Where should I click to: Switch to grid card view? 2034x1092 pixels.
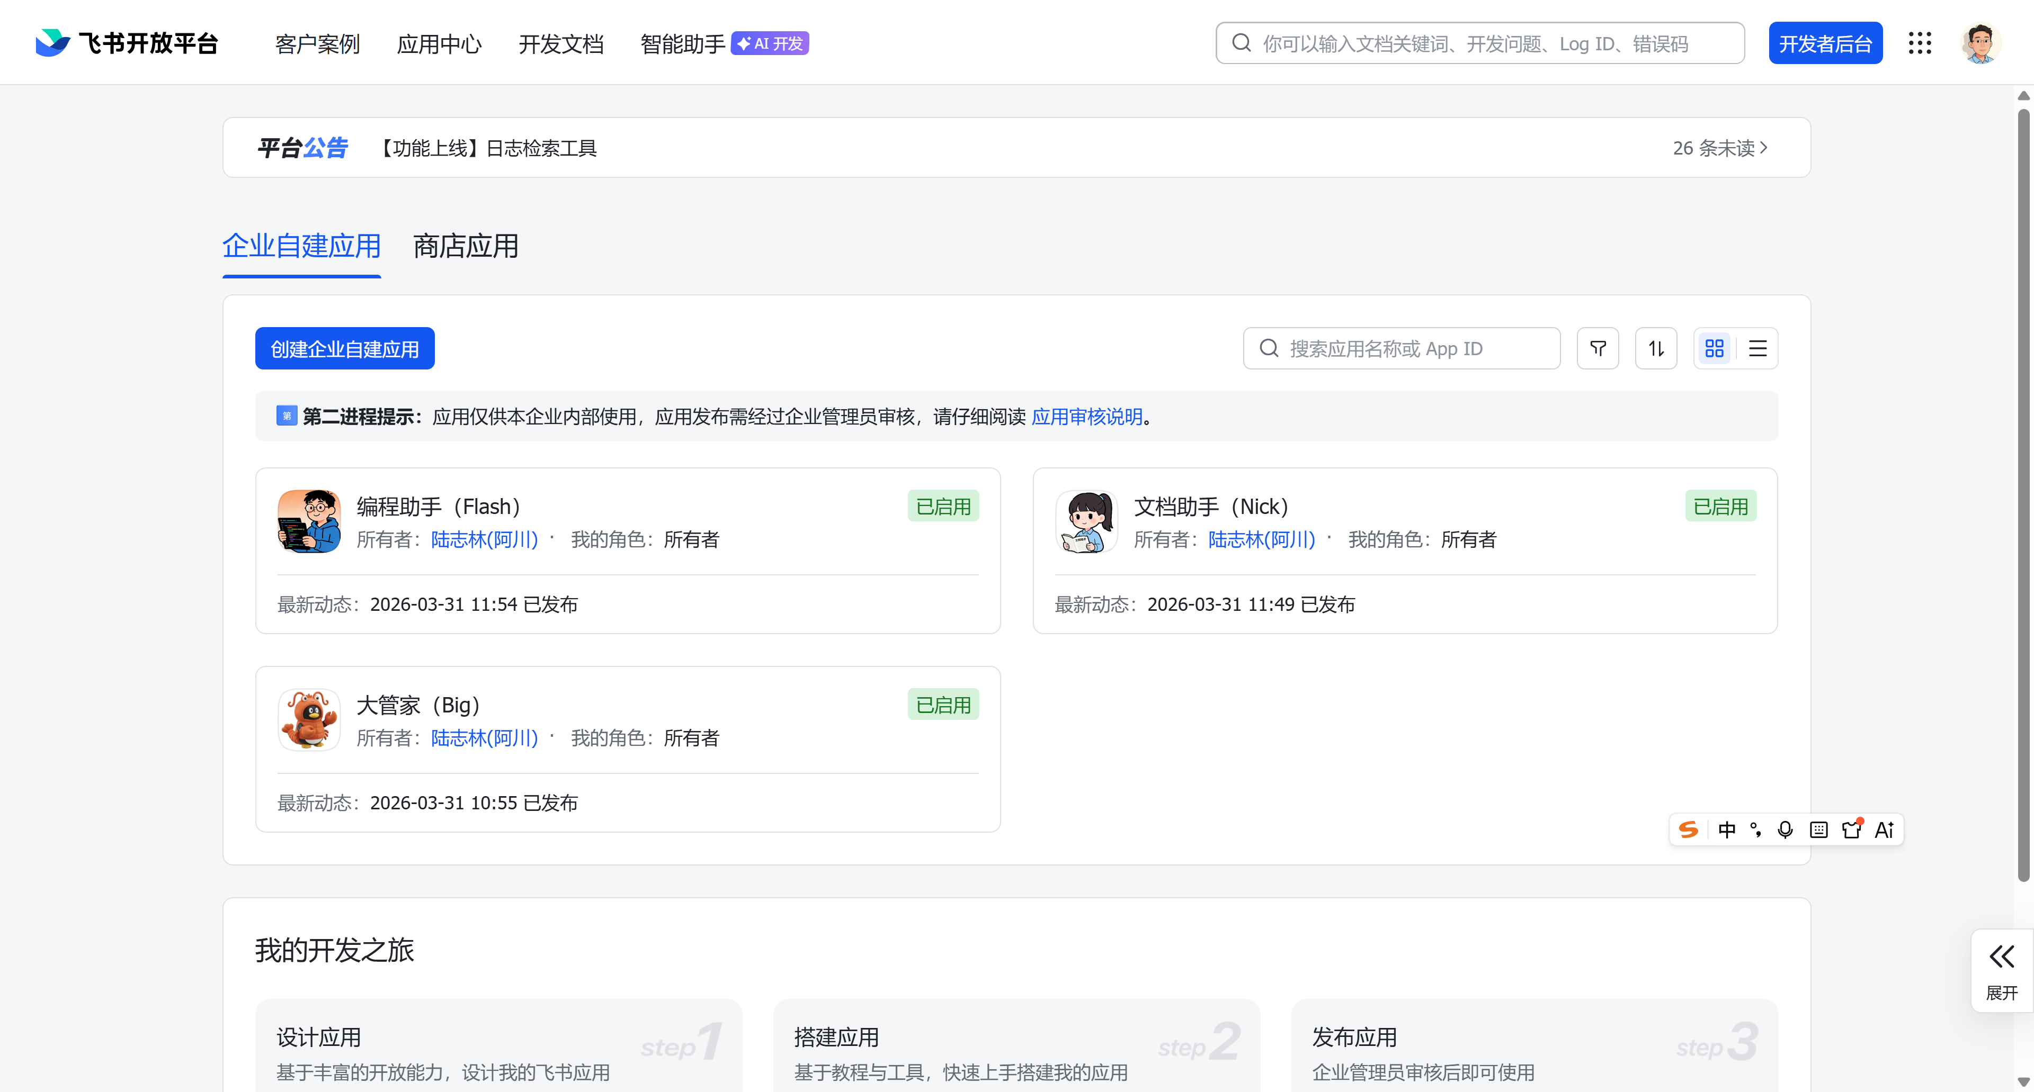tap(1714, 348)
